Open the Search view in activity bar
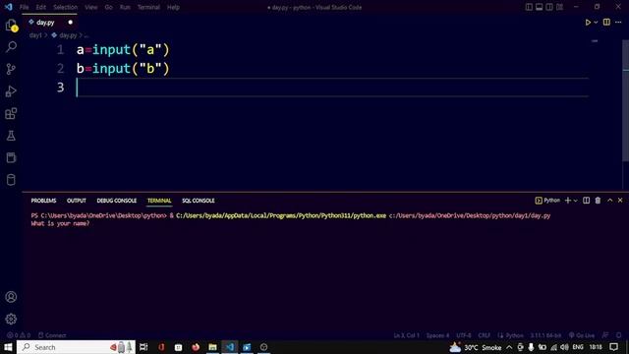This screenshot has width=629, height=354. pyautogui.click(x=11, y=46)
